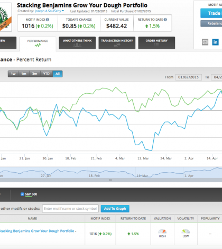This screenshot has width=222, height=249.
Task: Open creator Joseph A Saulsehy dropdown
Action: 50,11
